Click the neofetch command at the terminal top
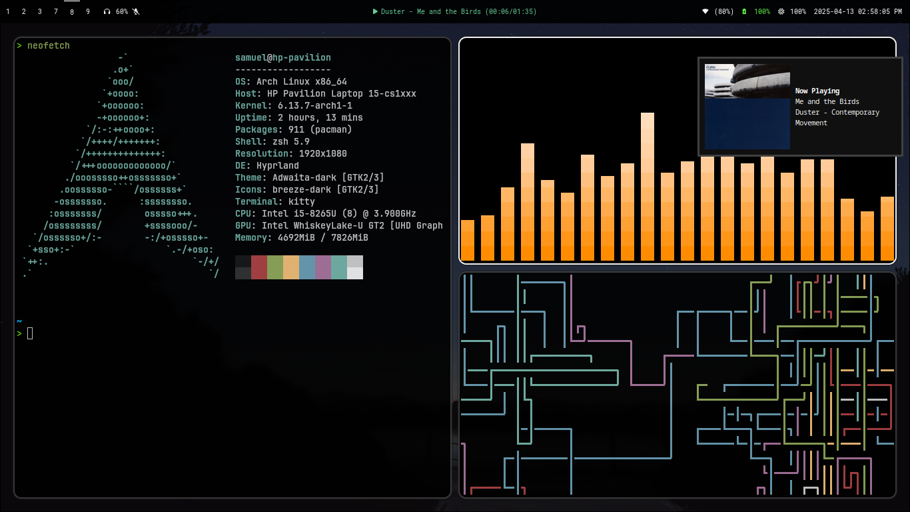Image resolution: width=910 pixels, height=512 pixels. pyautogui.click(x=49, y=45)
